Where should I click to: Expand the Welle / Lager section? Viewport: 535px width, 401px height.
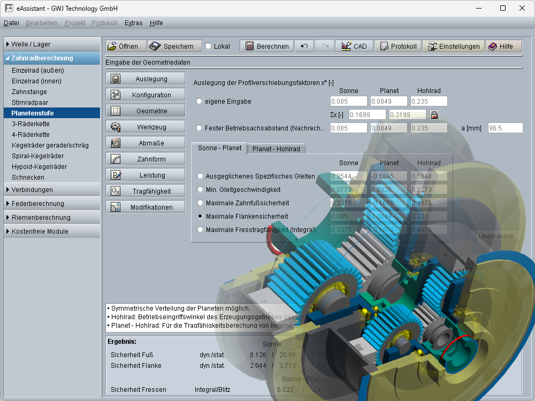51,44
